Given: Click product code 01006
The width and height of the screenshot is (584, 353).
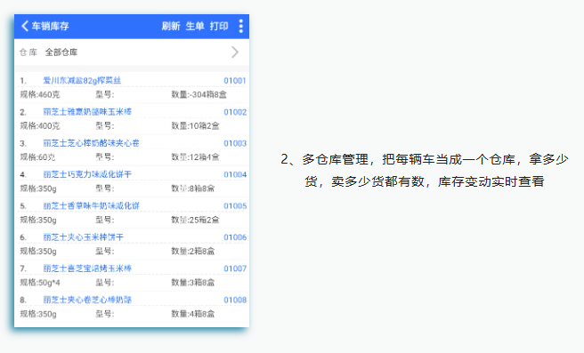Looking at the screenshot, I should [235, 237].
